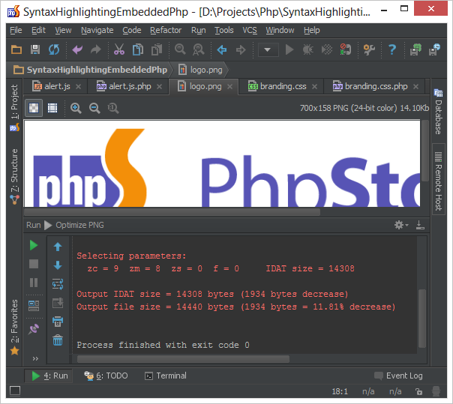This screenshot has width=453, height=404.
Task: Toggle tool window bars via status bar corner icon
Action: coord(15,391)
